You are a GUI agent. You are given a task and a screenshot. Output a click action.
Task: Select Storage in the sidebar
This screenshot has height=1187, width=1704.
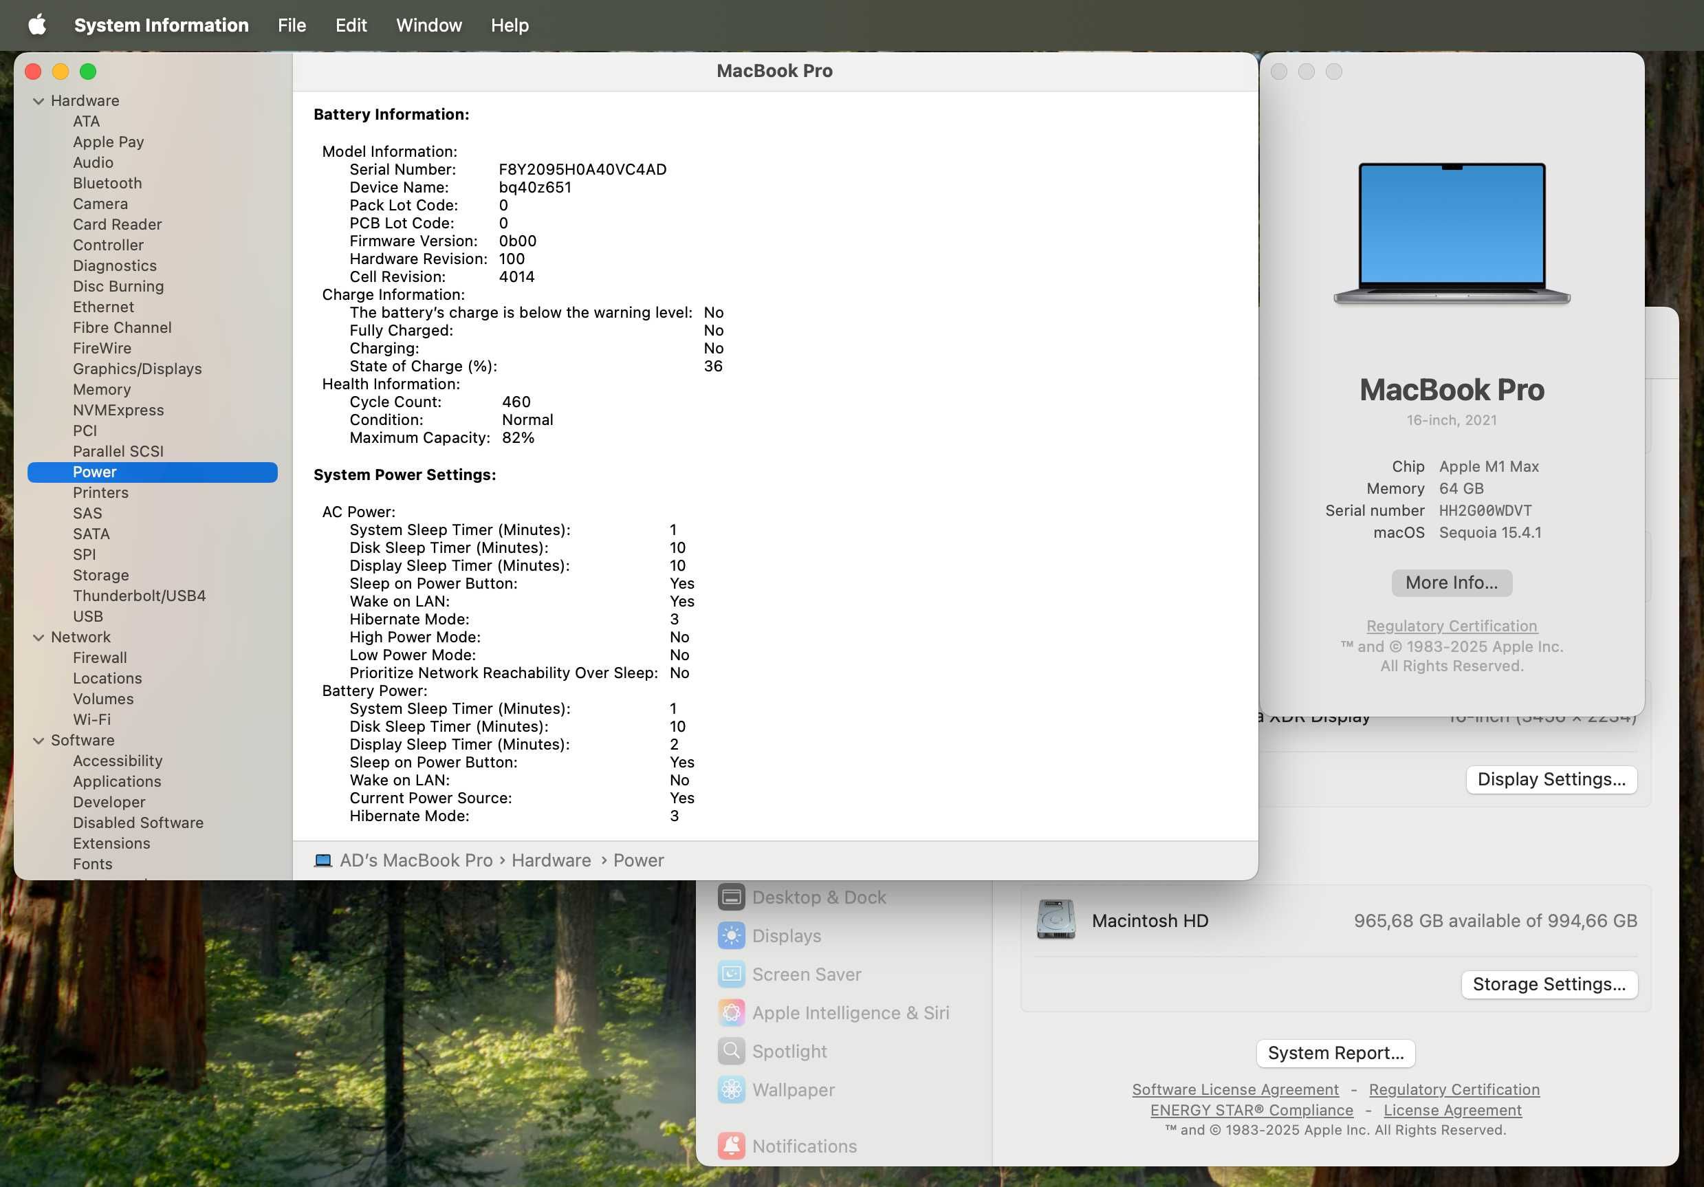point(101,576)
